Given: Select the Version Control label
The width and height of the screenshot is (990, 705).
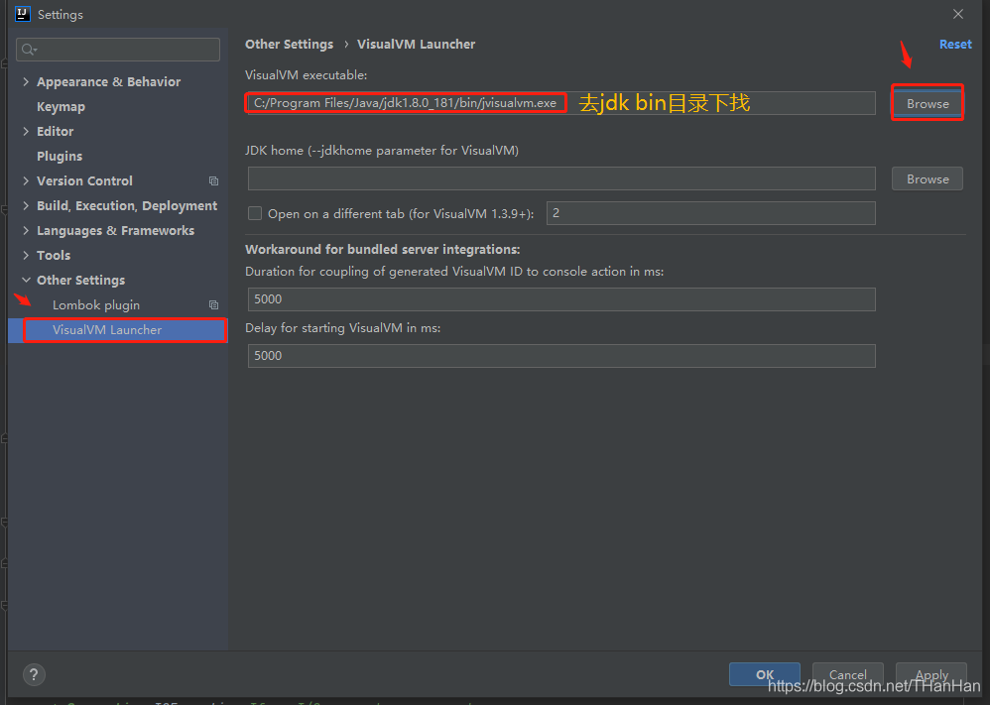Looking at the screenshot, I should tap(84, 181).
